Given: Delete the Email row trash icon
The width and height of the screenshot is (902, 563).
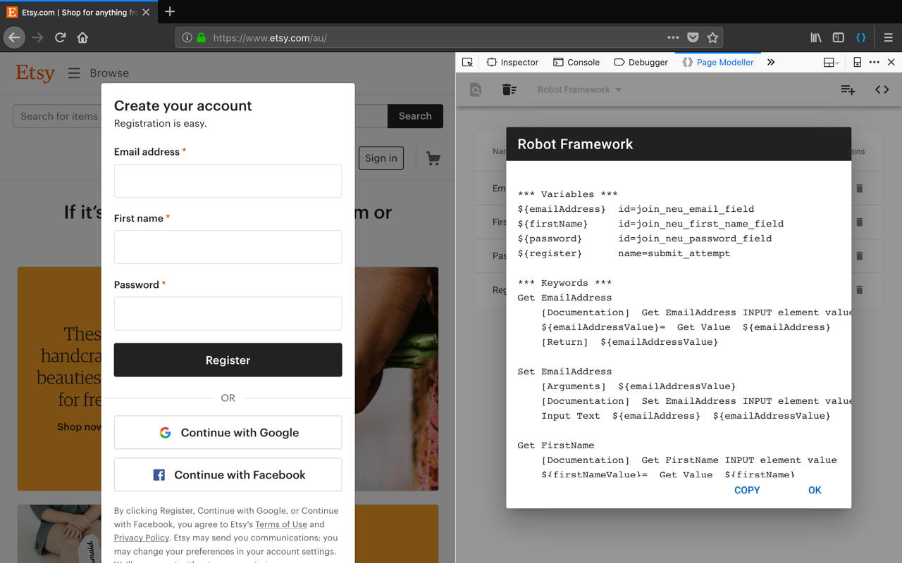Looking at the screenshot, I should pyautogui.click(x=859, y=188).
